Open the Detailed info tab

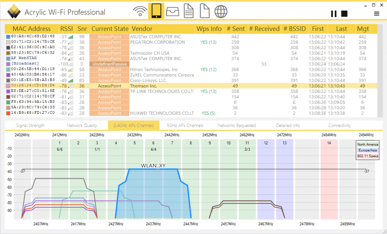pyautogui.click(x=288, y=125)
